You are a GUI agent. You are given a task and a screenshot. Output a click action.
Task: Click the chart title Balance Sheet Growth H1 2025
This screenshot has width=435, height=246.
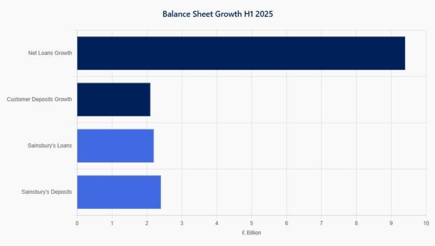(x=217, y=14)
